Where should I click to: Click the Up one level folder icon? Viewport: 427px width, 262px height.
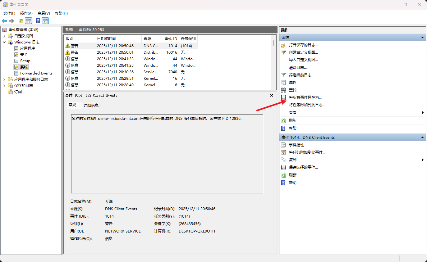[21, 21]
